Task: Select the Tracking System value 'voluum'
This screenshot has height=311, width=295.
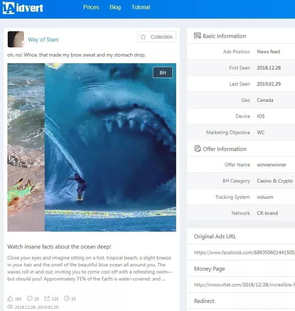Action: click(x=265, y=197)
